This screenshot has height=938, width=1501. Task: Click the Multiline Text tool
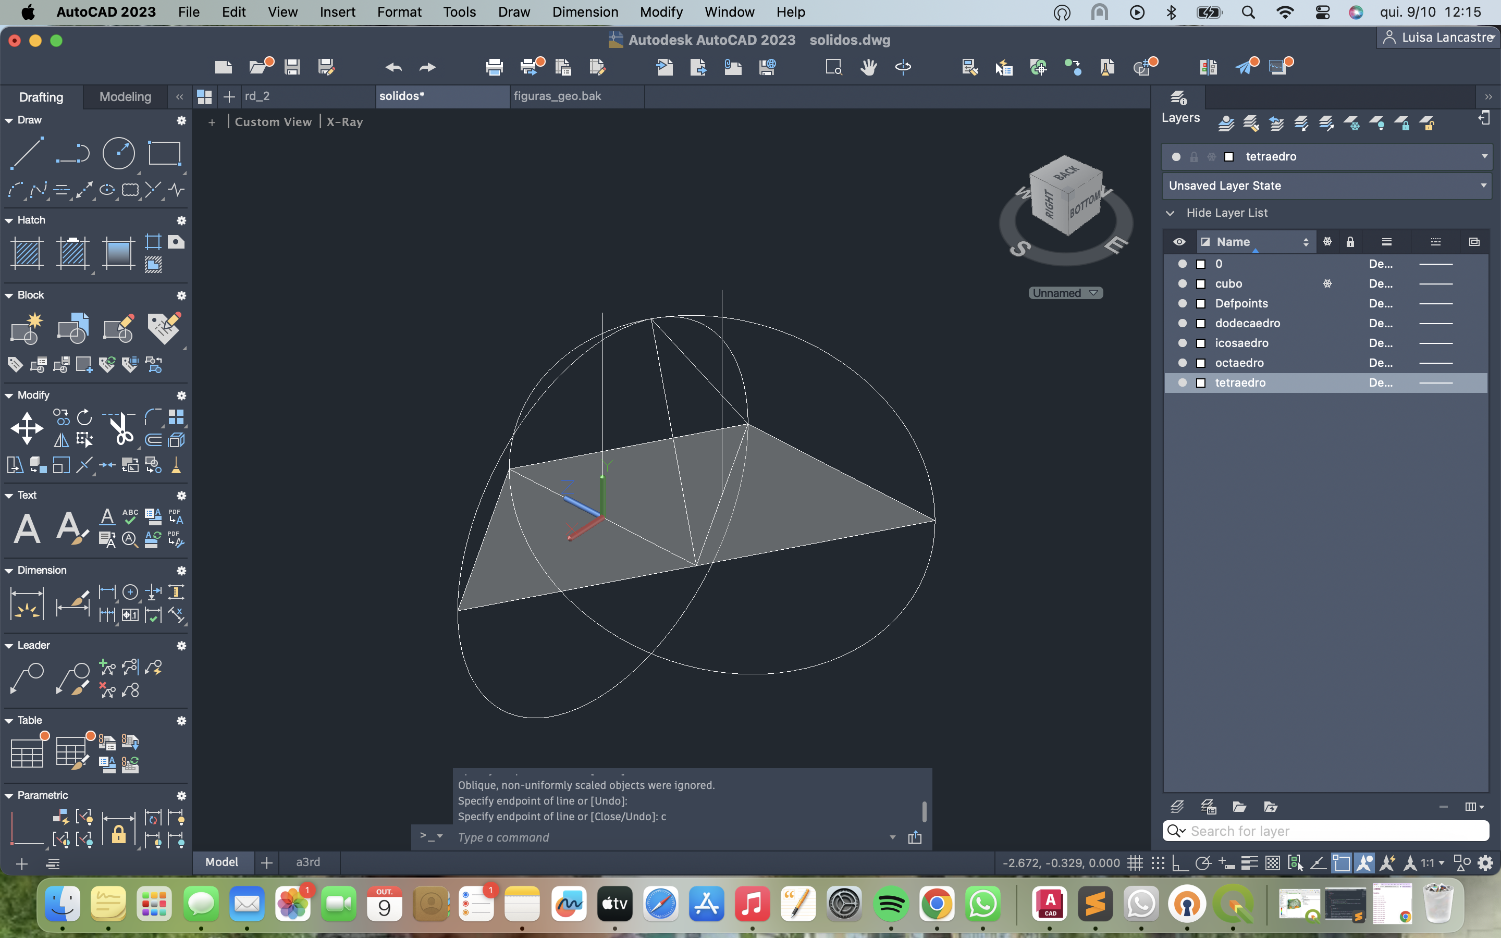[x=27, y=528]
